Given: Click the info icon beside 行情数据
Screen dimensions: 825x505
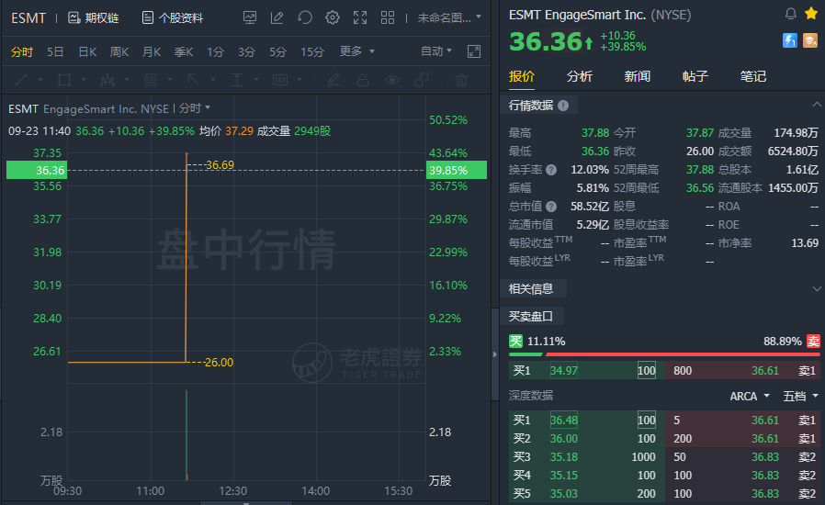Looking at the screenshot, I should coord(563,106).
